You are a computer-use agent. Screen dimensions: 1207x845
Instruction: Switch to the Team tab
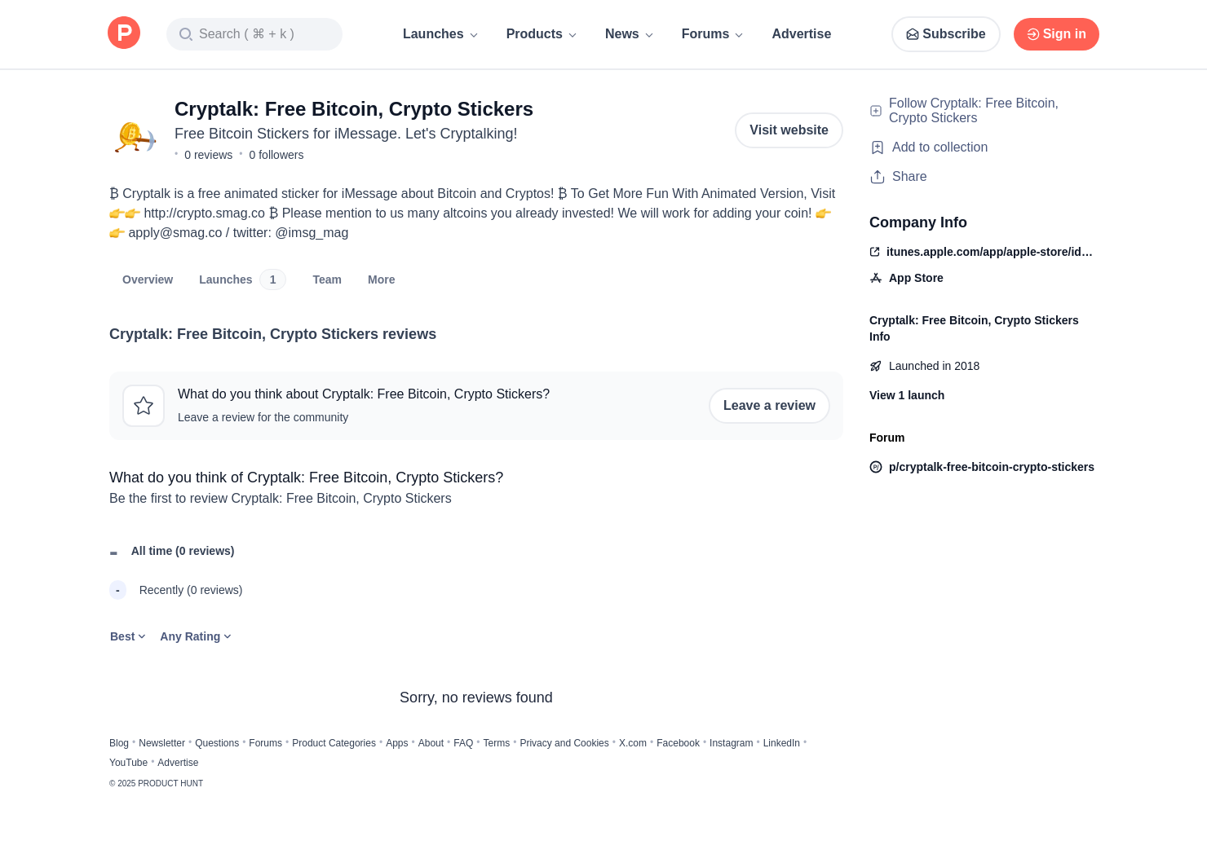327,279
